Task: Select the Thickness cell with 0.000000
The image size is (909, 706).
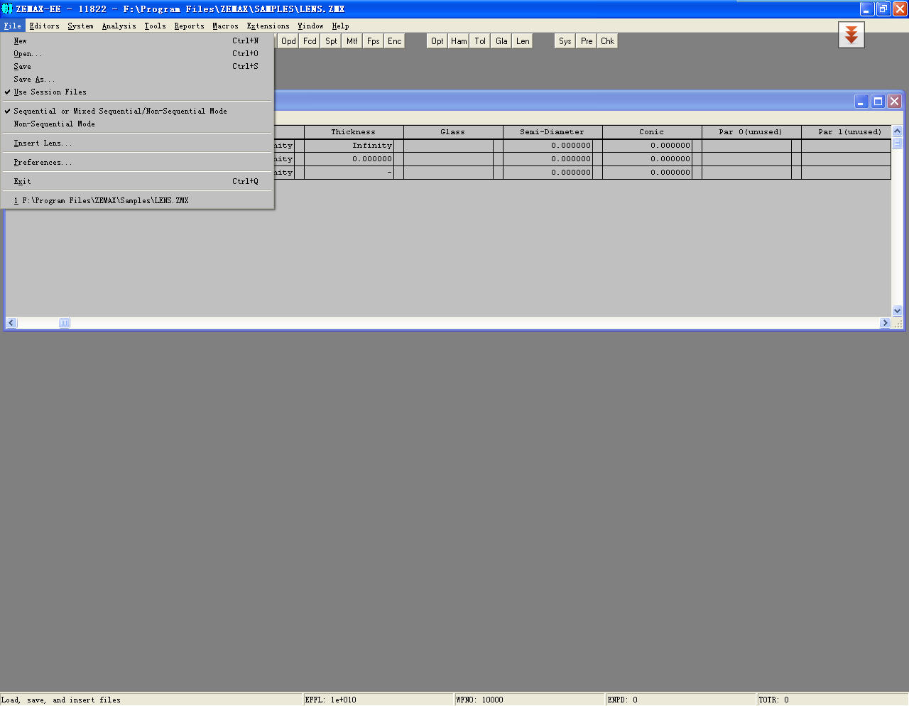Action: 349,159
